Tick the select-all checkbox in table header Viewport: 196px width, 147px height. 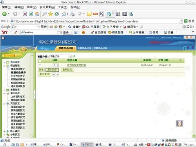tap(40, 61)
